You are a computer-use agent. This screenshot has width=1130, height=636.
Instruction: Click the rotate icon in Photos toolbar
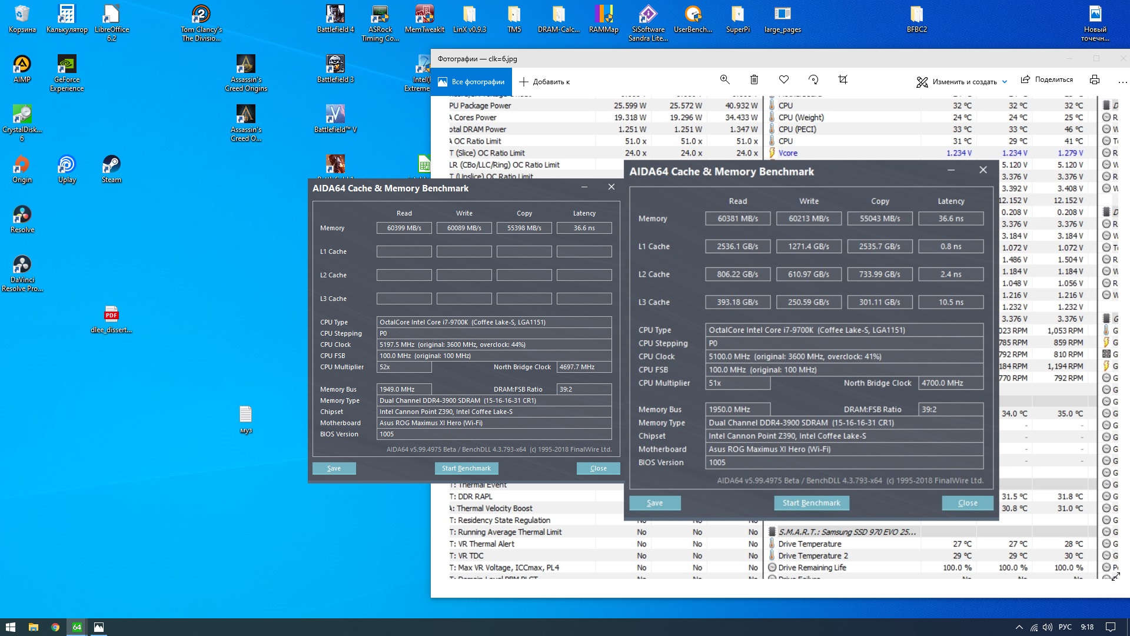(813, 80)
